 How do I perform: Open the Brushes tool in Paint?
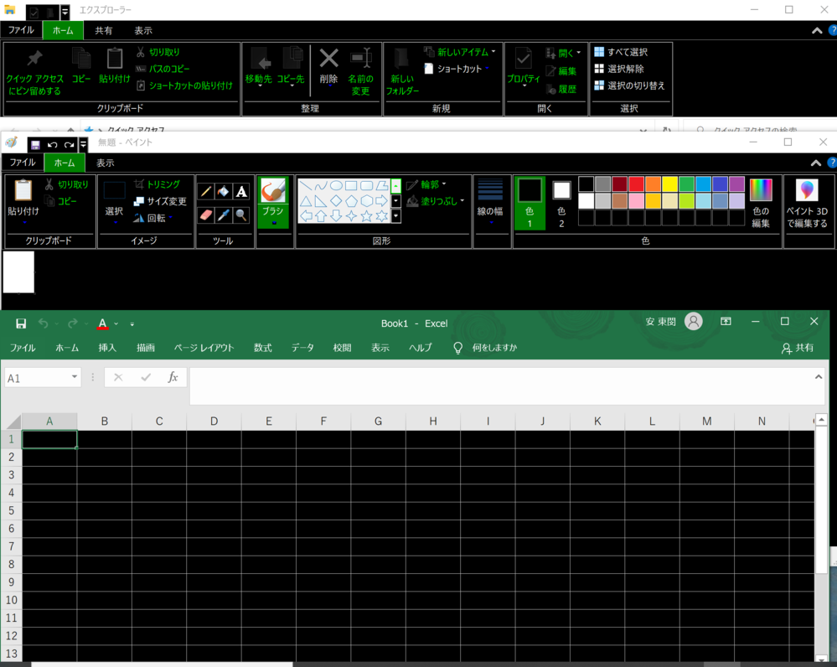coord(273,203)
